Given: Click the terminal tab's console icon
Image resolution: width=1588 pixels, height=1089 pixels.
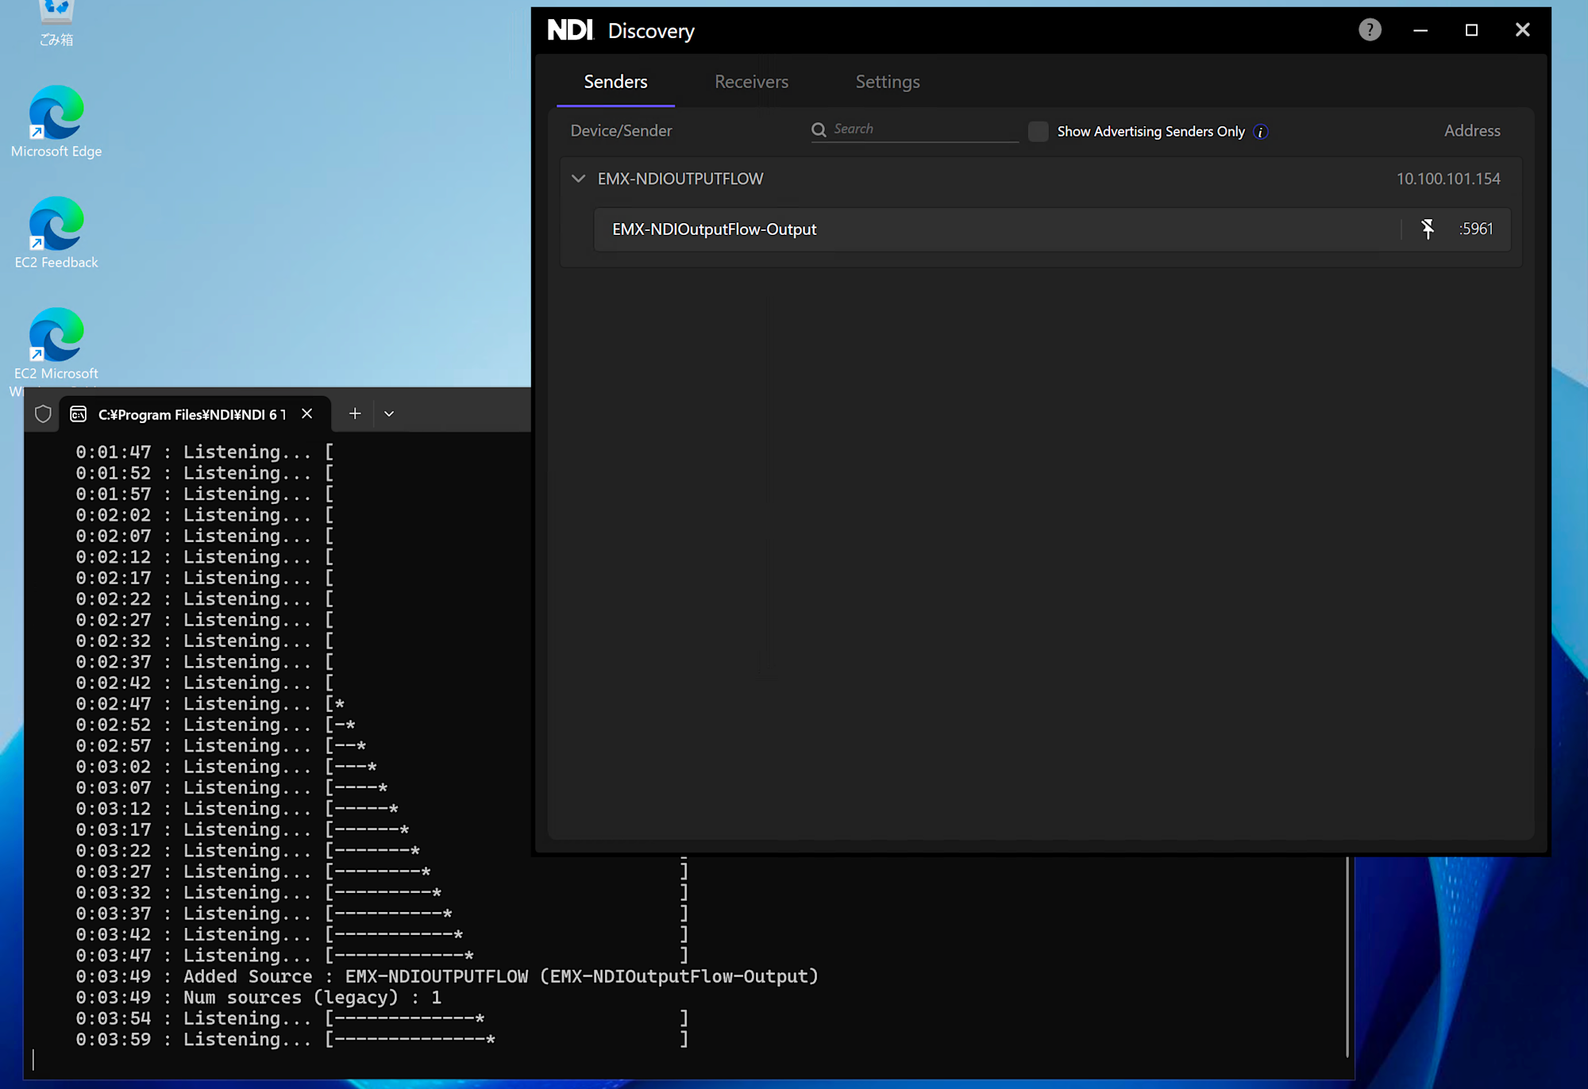Looking at the screenshot, I should [x=79, y=414].
